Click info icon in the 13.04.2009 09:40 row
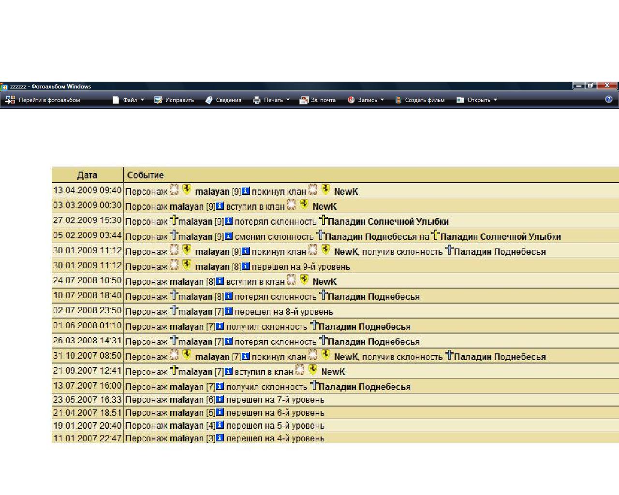 246,191
